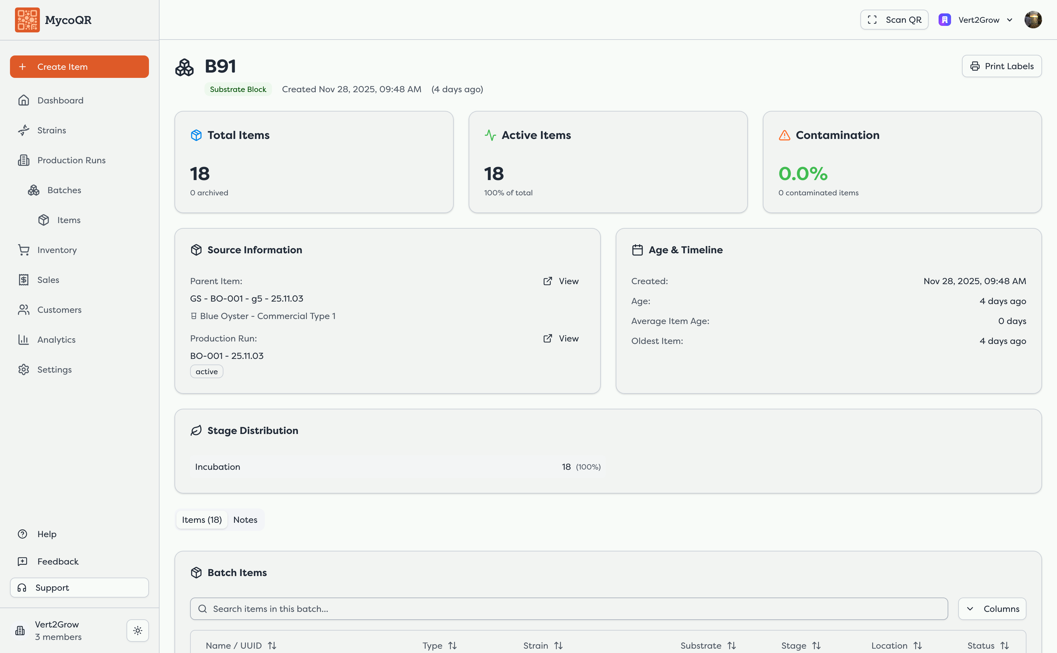View the Production Run link

coord(561,339)
